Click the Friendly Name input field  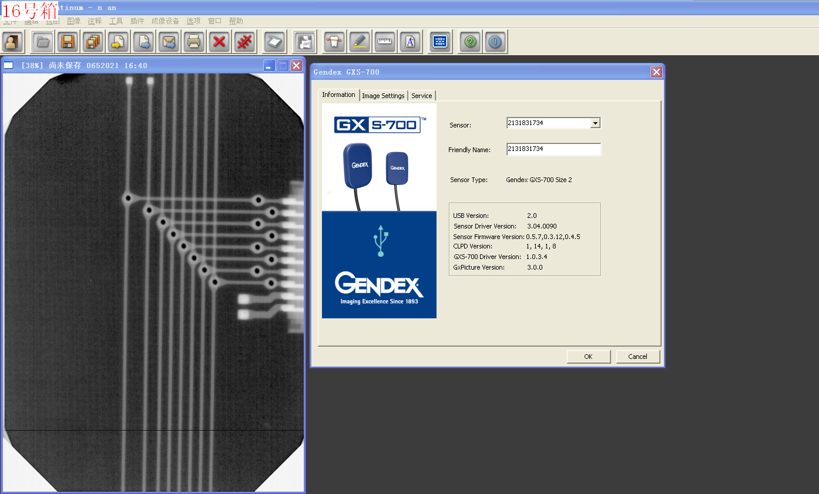pyautogui.click(x=553, y=149)
